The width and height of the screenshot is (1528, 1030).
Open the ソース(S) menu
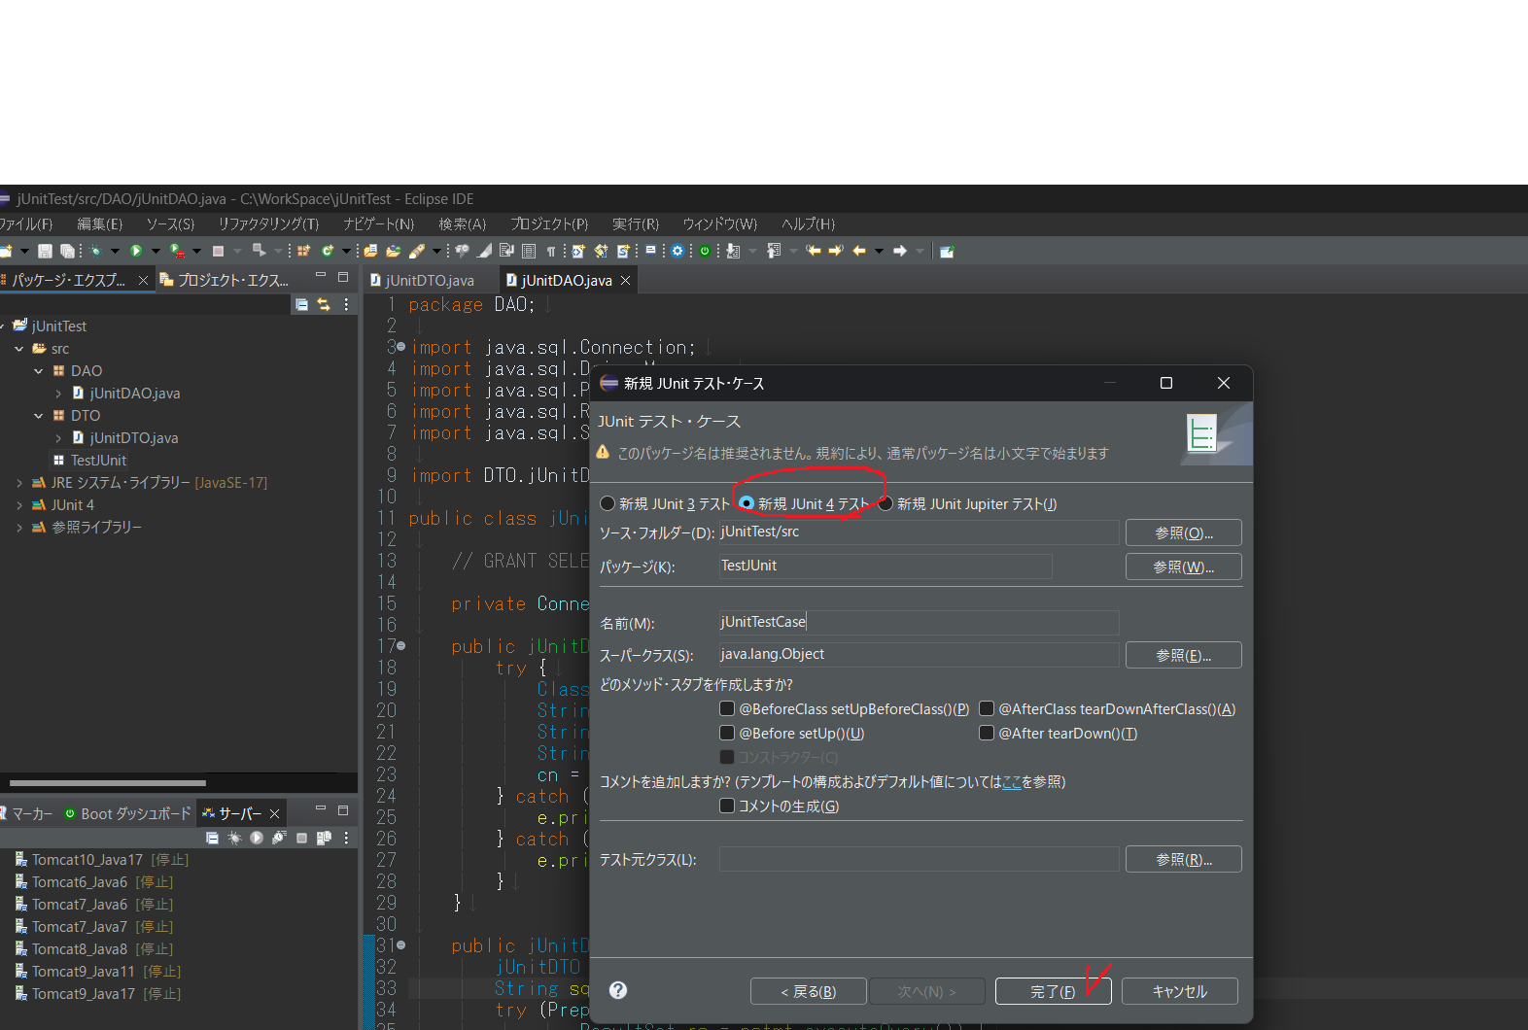click(x=170, y=224)
